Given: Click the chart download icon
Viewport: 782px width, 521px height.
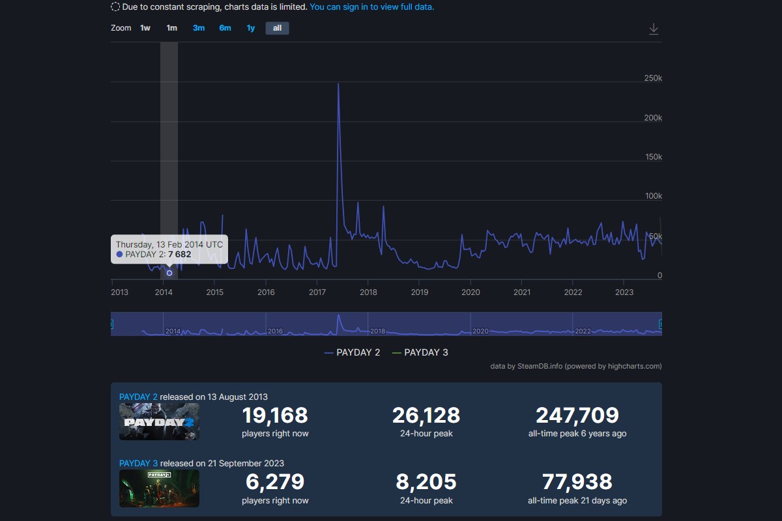Looking at the screenshot, I should 654,29.
